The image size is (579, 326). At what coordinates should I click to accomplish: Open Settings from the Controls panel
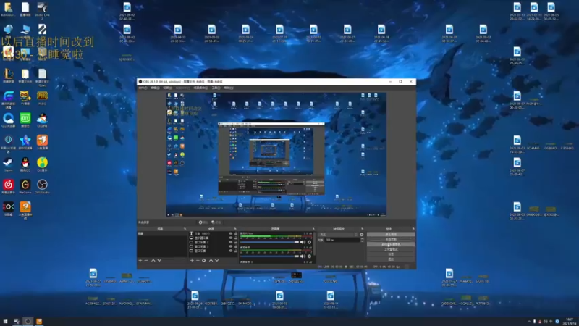391,254
